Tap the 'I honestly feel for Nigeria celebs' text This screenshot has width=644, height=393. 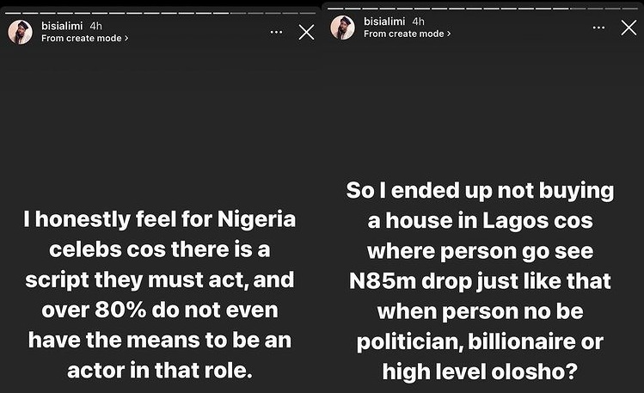tap(161, 294)
